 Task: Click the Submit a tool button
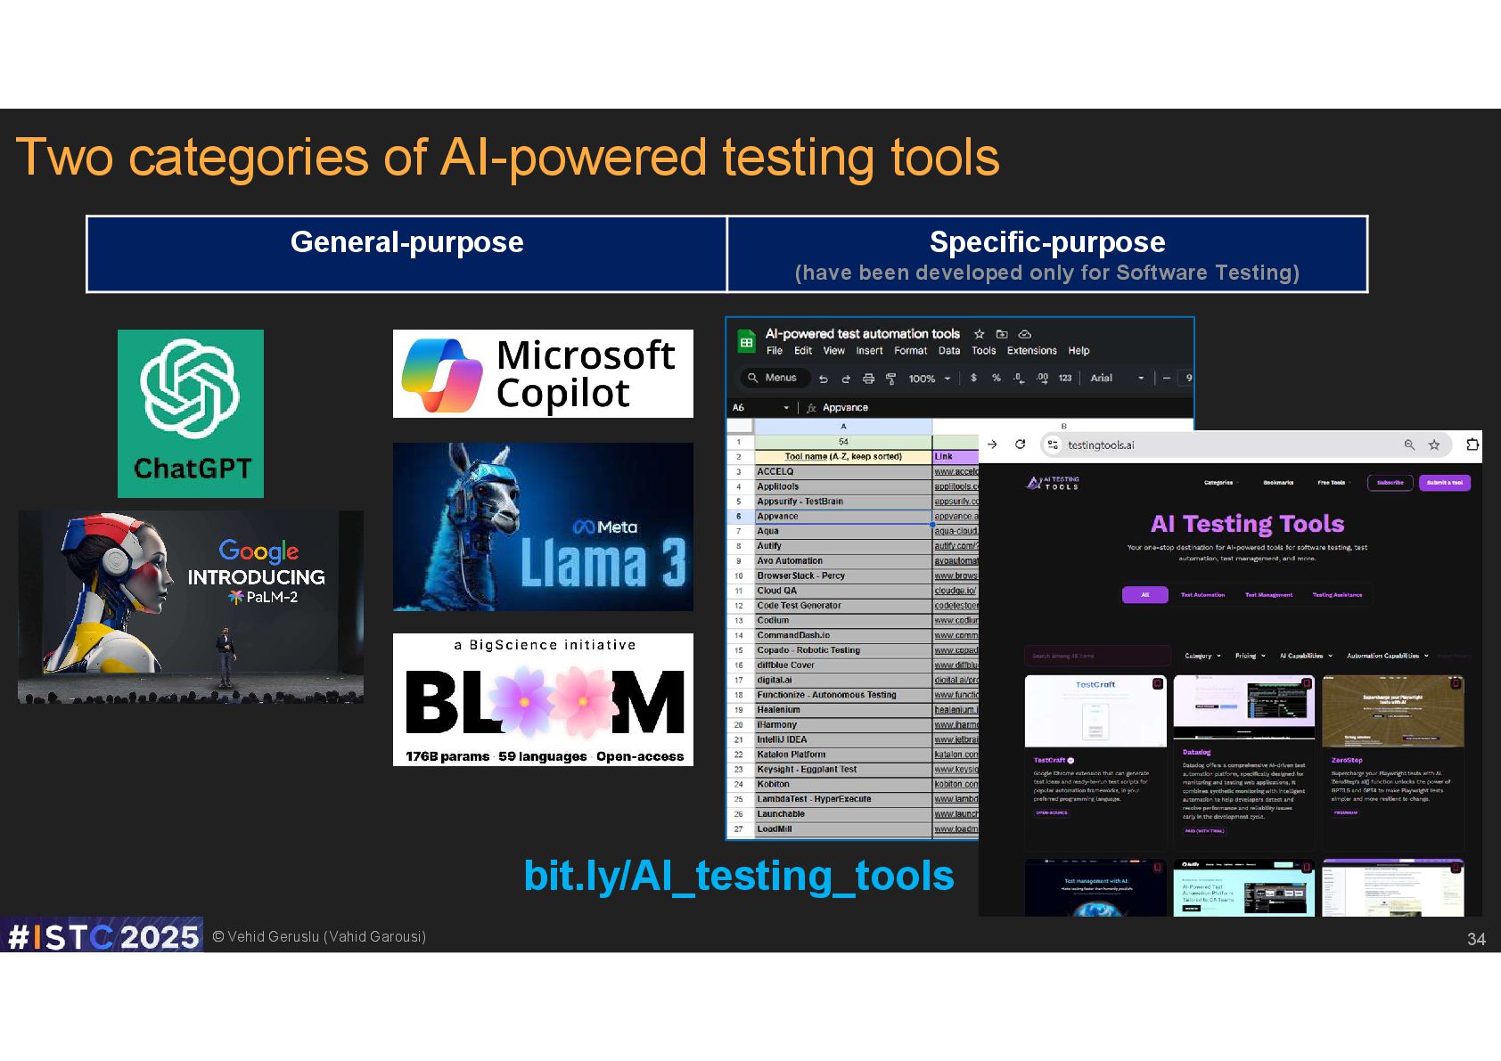[x=1444, y=483]
